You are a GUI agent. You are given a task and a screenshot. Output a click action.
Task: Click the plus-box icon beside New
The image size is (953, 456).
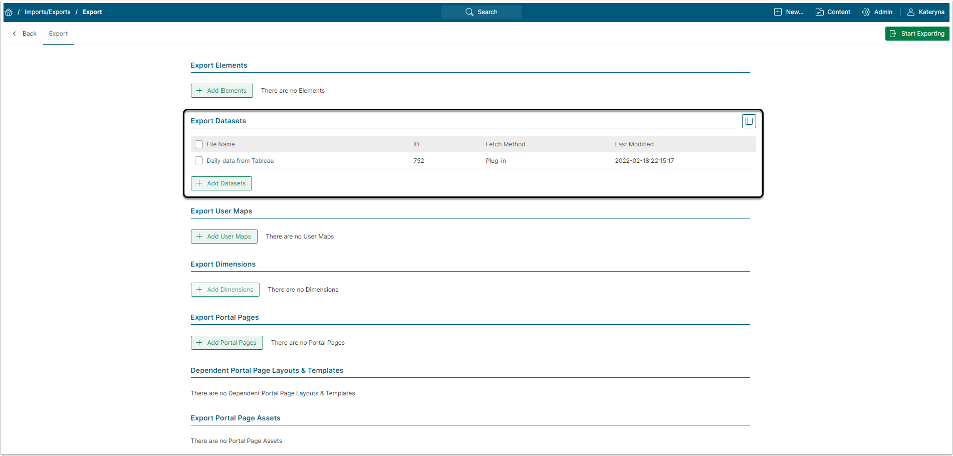pos(778,12)
